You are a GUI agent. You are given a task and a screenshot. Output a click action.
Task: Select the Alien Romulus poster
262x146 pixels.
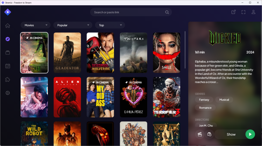pyautogui.click(x=67, y=97)
